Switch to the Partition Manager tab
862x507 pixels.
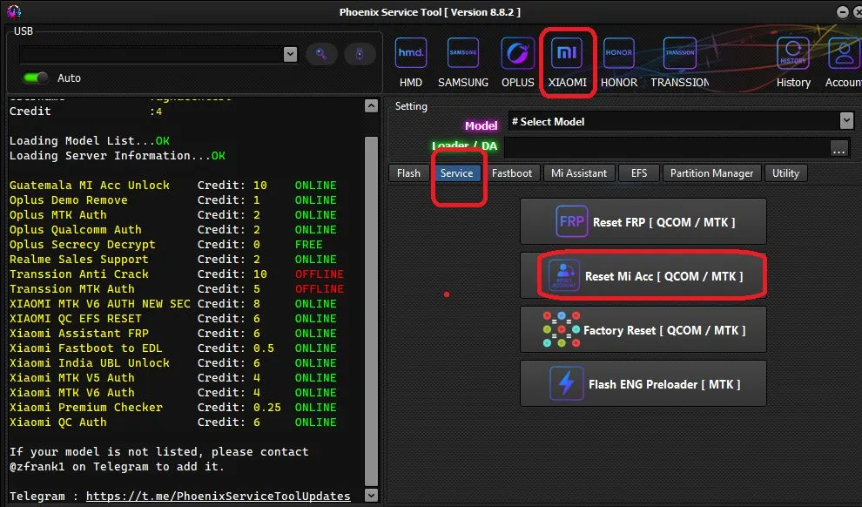click(711, 173)
